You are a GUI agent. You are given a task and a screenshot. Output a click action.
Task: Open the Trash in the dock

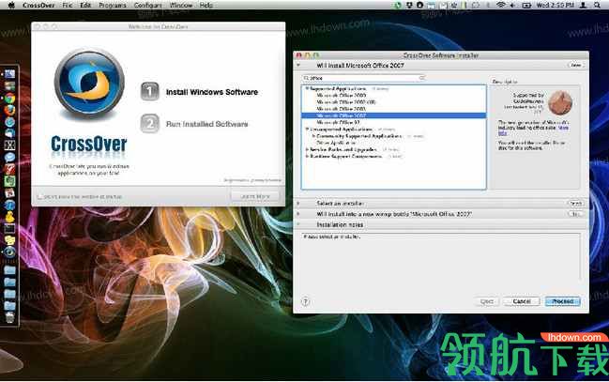point(9,317)
